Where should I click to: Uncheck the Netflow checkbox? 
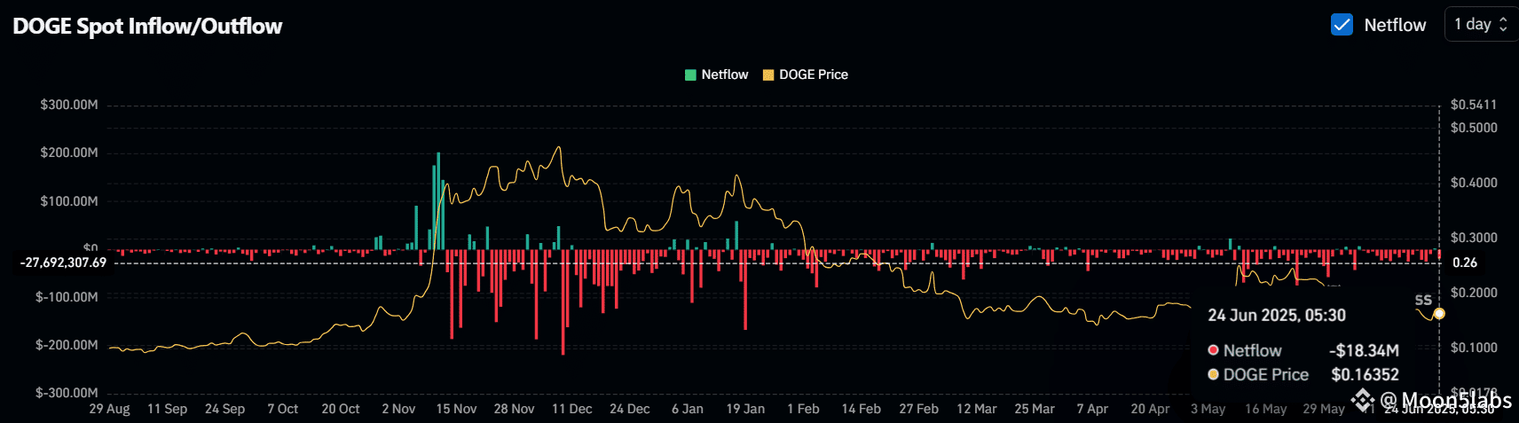pyautogui.click(x=1342, y=25)
